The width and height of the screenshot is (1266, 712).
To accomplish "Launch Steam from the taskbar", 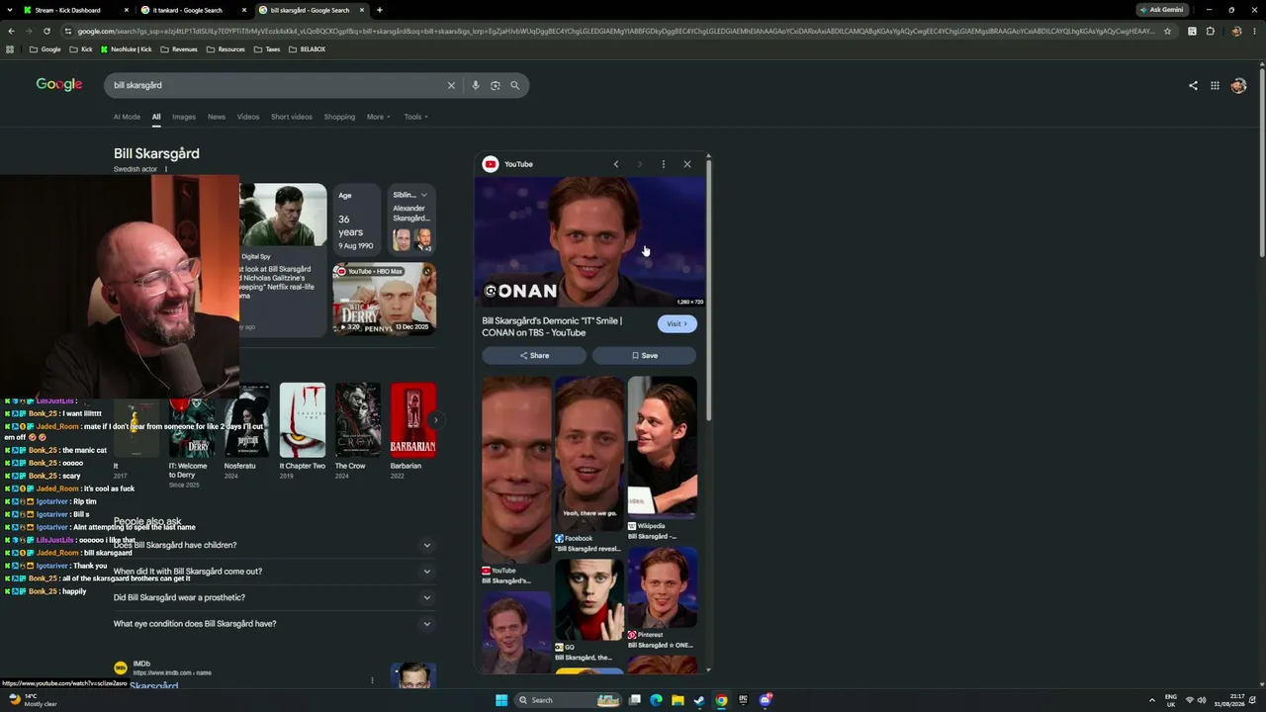I will (x=699, y=700).
